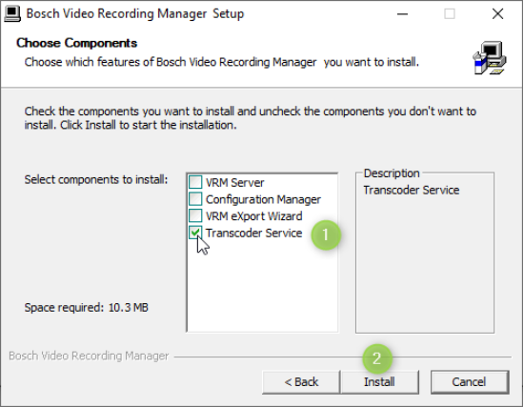
Task: Tick the VRM eXport Wizard checkbox
Action: click(195, 215)
